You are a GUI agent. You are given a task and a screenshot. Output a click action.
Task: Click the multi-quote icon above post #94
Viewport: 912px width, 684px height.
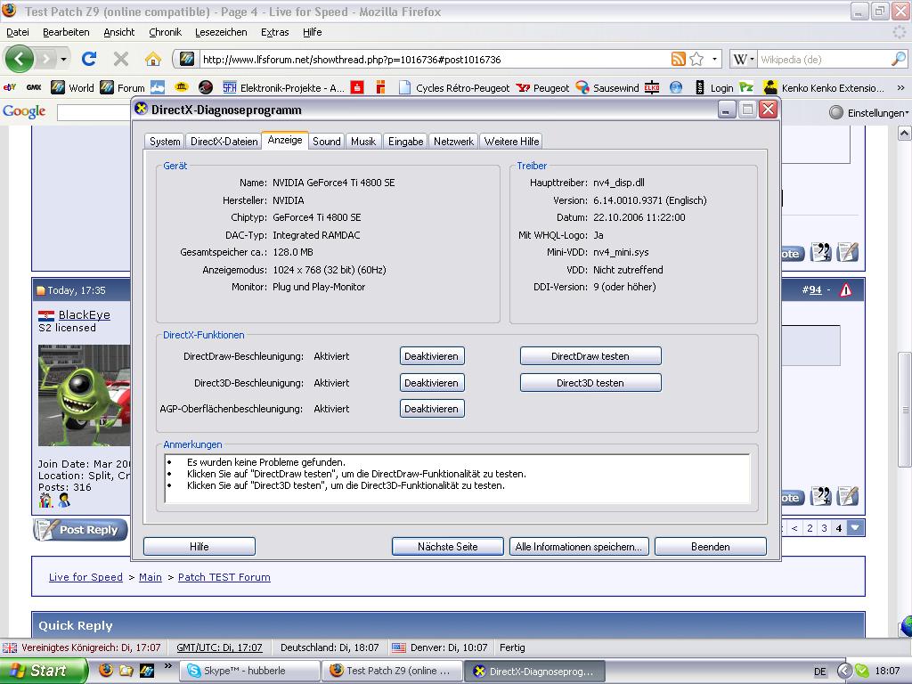click(820, 252)
